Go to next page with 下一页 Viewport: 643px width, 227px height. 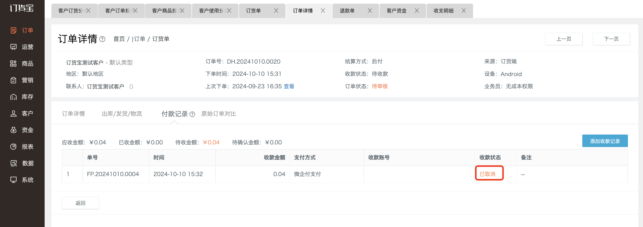point(611,39)
